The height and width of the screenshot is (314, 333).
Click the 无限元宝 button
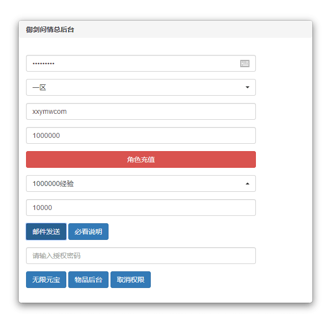46,280
